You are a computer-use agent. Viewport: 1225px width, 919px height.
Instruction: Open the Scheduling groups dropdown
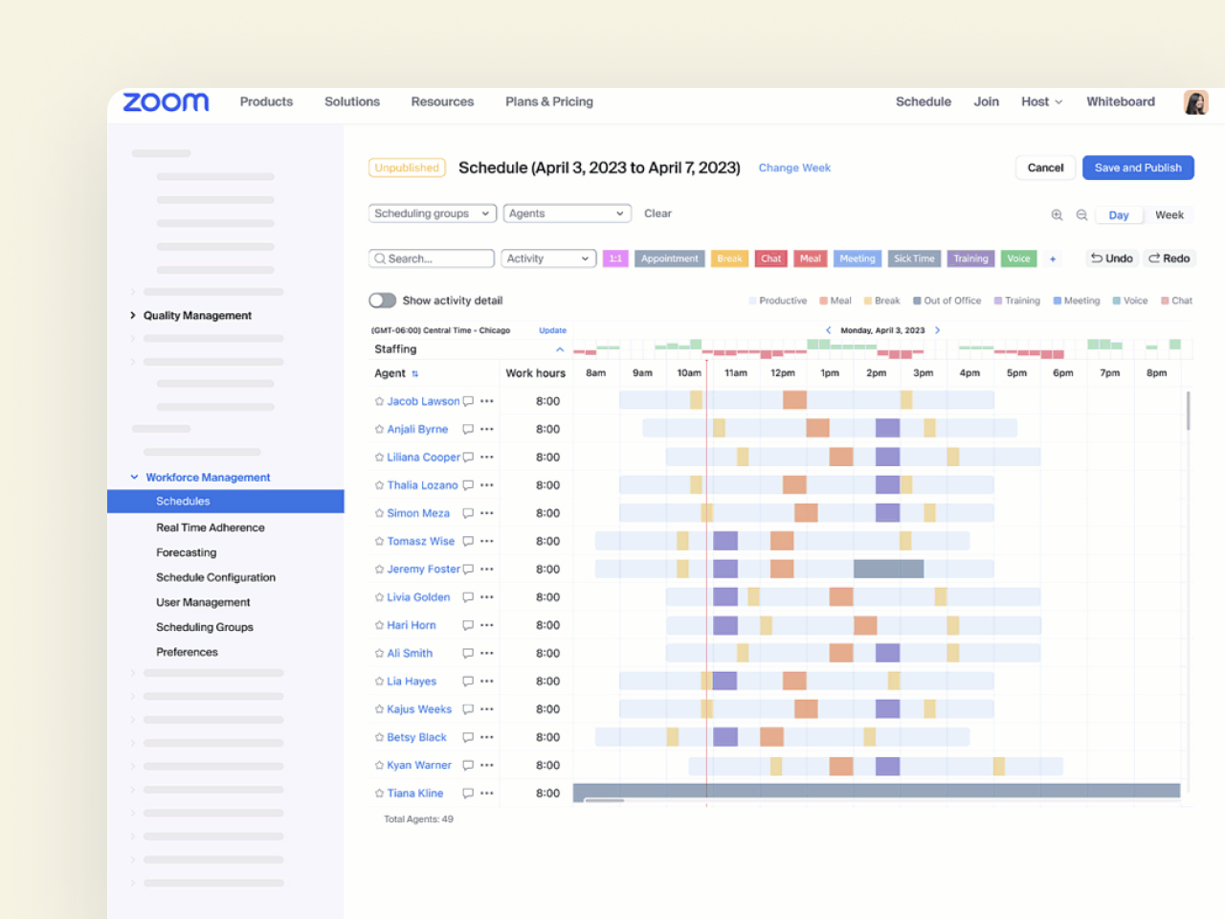pyautogui.click(x=432, y=213)
